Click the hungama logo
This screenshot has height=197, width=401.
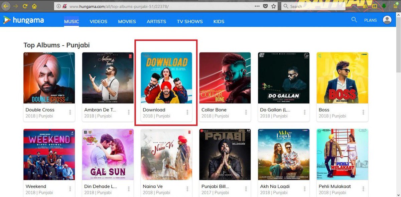(23, 20)
